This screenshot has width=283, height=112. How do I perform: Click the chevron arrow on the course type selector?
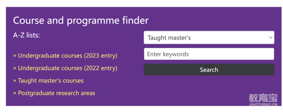pyautogui.click(x=271, y=38)
